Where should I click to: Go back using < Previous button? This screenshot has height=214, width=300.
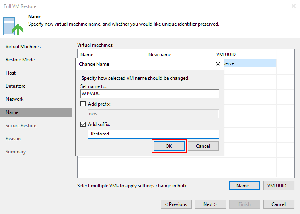pyautogui.click(x=176, y=204)
